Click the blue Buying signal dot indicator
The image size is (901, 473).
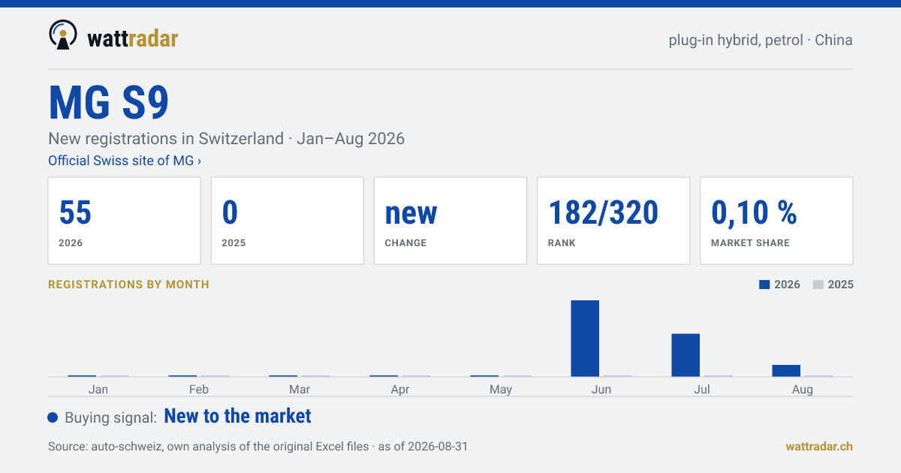point(53,417)
